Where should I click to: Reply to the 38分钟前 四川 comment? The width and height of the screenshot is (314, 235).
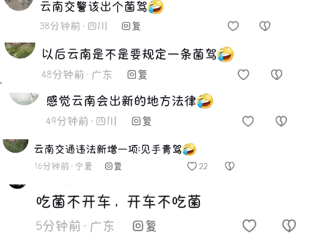point(131,26)
